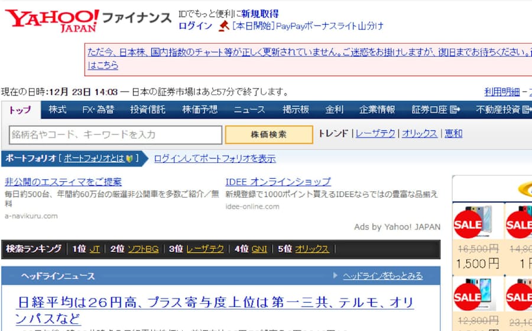
Task: Click ログインしてポートフォリオを表示 link
Action: coord(215,159)
